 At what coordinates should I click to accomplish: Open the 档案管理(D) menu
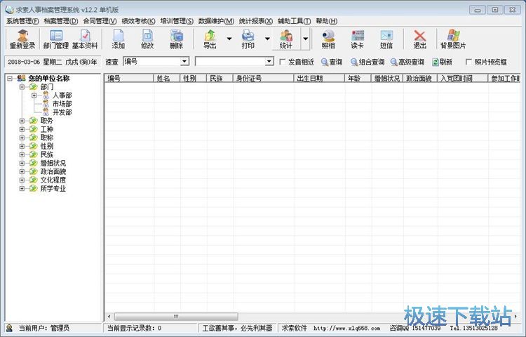click(x=61, y=21)
